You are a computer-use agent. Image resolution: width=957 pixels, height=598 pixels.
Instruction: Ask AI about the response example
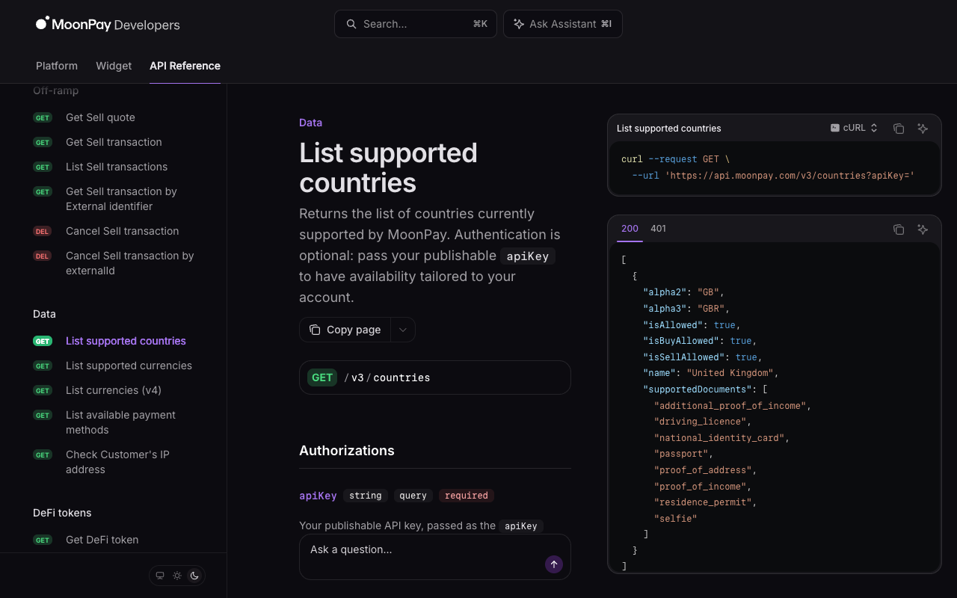[923, 229]
